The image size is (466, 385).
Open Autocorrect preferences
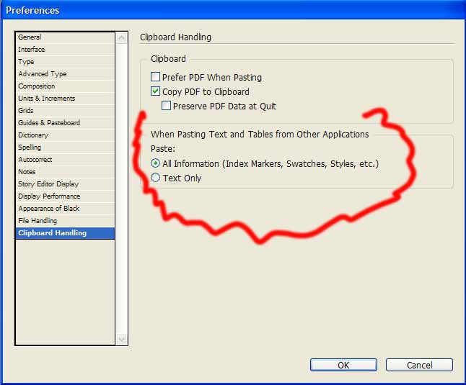coord(65,160)
